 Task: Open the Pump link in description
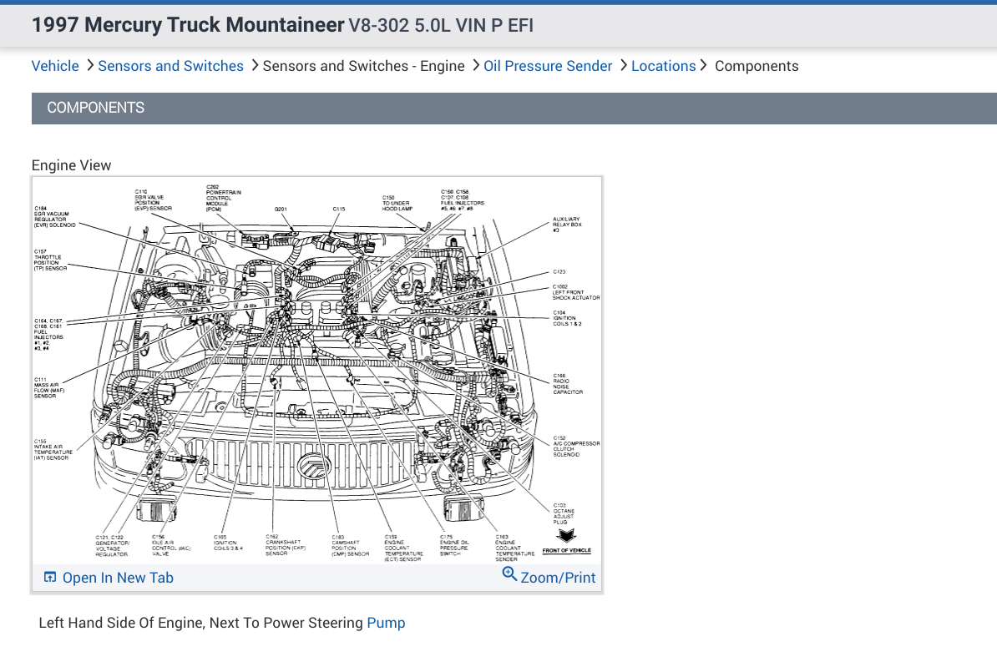coord(386,623)
